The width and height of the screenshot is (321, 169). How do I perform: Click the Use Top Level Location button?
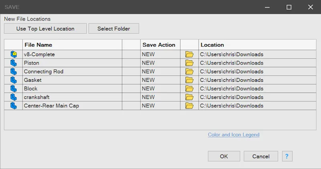[x=45, y=28]
